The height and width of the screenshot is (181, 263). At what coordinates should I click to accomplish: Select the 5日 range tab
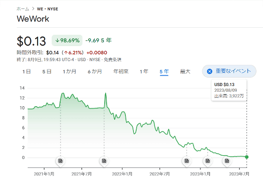tap(46, 71)
